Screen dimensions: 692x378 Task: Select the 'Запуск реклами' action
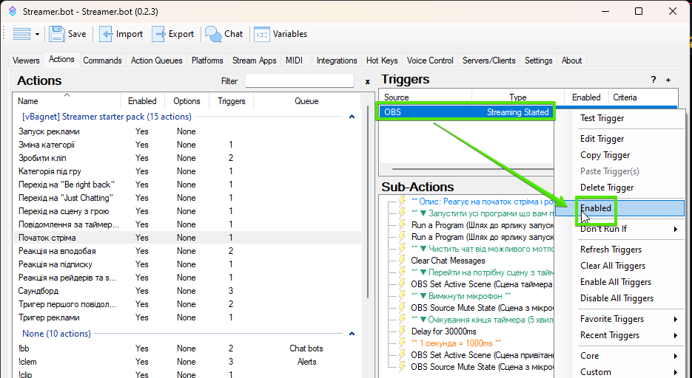click(187, 131)
